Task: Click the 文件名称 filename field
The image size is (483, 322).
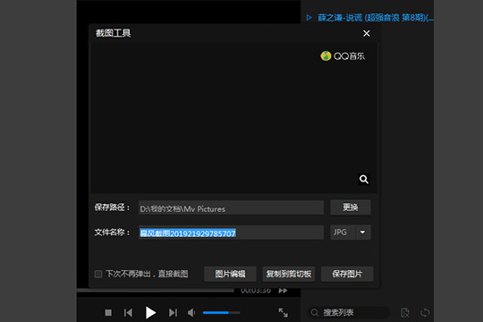Action: point(231,233)
